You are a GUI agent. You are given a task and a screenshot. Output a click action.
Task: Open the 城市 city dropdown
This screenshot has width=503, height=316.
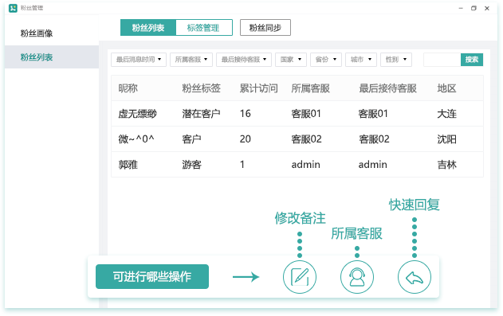pyautogui.click(x=361, y=60)
